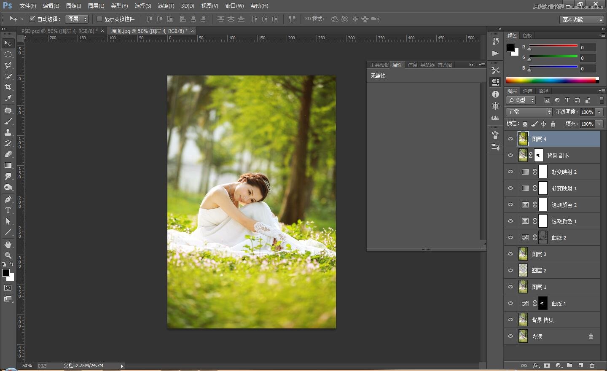Toggle the Auto-Select (自动选择) checkbox
The width and height of the screenshot is (607, 371).
tap(32, 19)
